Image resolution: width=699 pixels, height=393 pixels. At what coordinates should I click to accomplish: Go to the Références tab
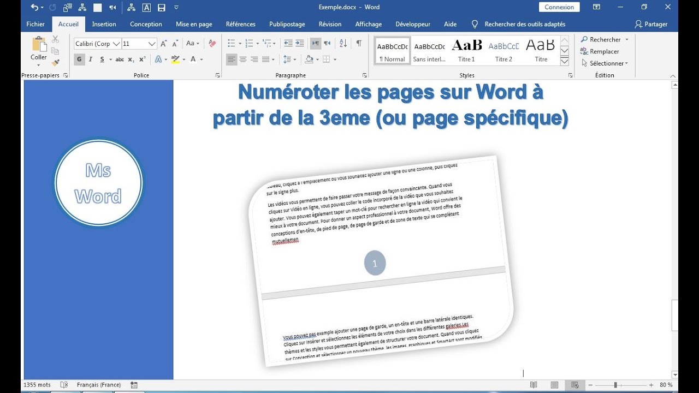pyautogui.click(x=240, y=24)
